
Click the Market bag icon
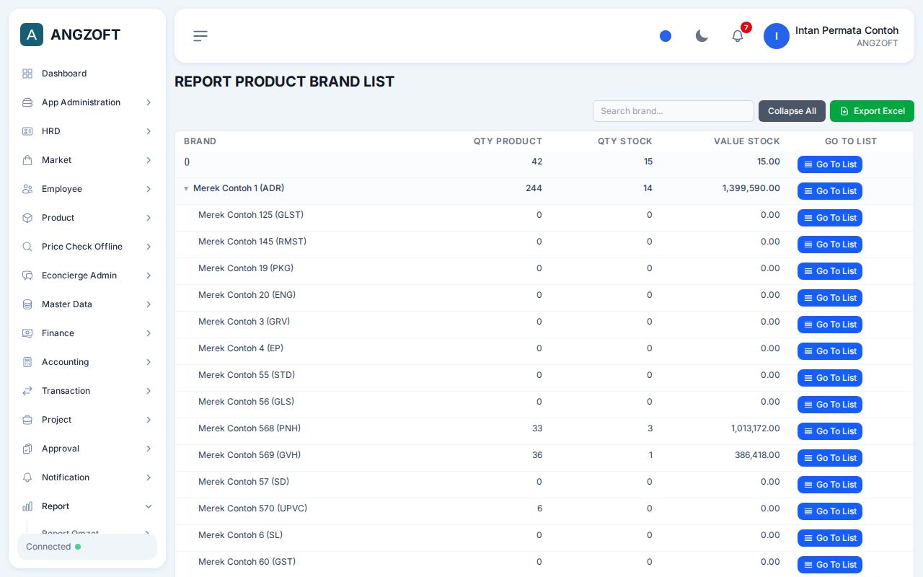click(x=27, y=160)
